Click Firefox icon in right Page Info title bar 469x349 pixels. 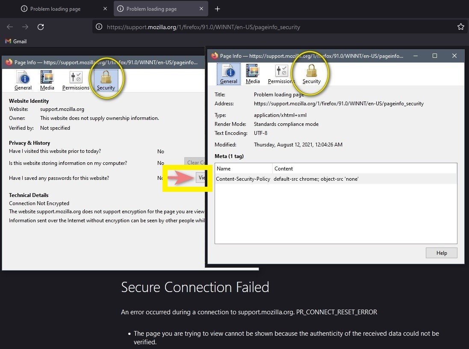point(215,56)
